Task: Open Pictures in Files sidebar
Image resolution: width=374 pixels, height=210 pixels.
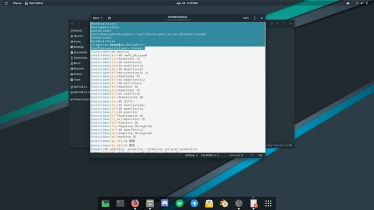Action: pyautogui.click(x=78, y=69)
